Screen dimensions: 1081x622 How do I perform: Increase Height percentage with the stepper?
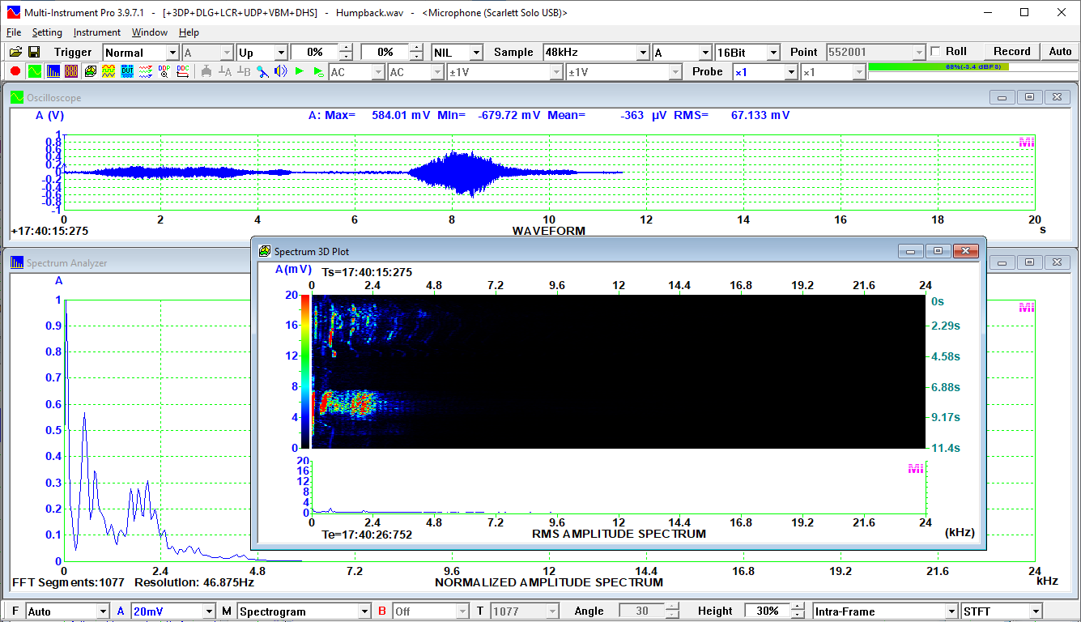798,607
